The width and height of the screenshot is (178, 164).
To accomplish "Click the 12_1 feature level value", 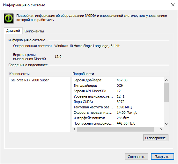I will [x=121, y=97].
